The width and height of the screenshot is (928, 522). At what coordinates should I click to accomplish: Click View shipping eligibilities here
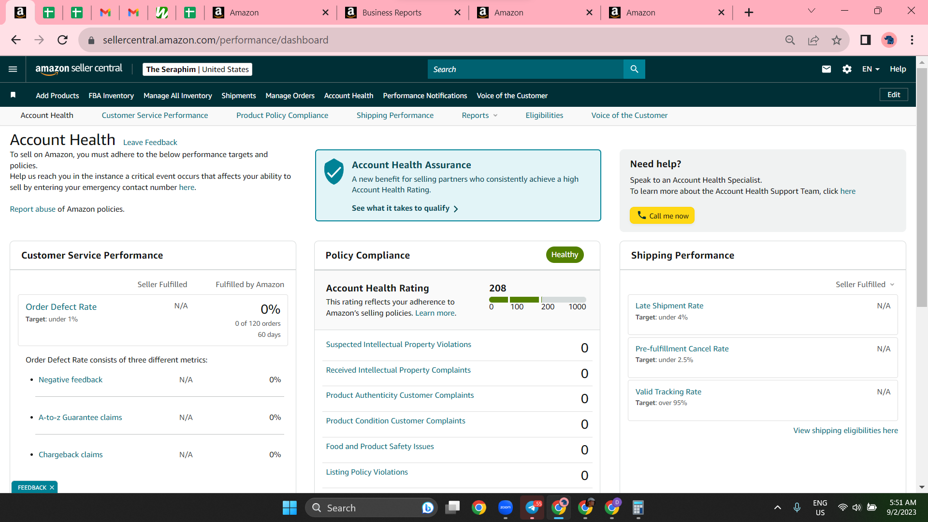click(845, 431)
